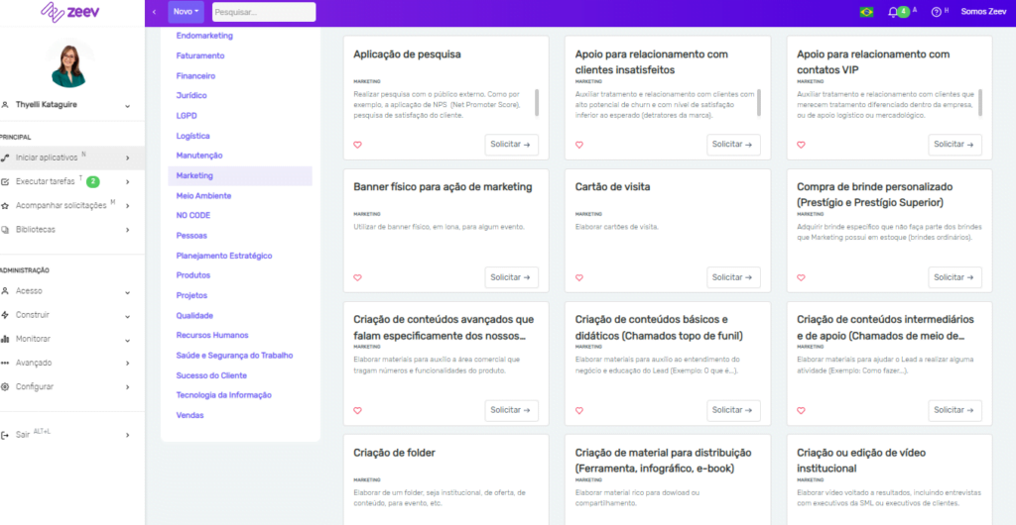Expand the Acesso administration section
The width and height of the screenshot is (1016, 525).
pyautogui.click(x=127, y=291)
